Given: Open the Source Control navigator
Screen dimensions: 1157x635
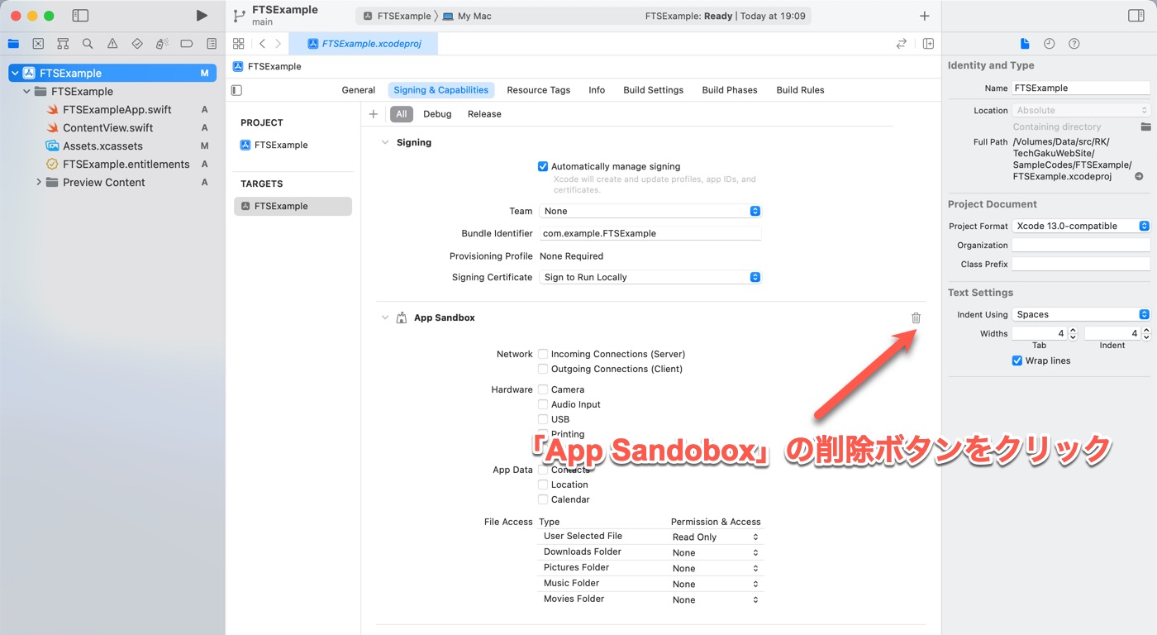Looking at the screenshot, I should (x=38, y=44).
